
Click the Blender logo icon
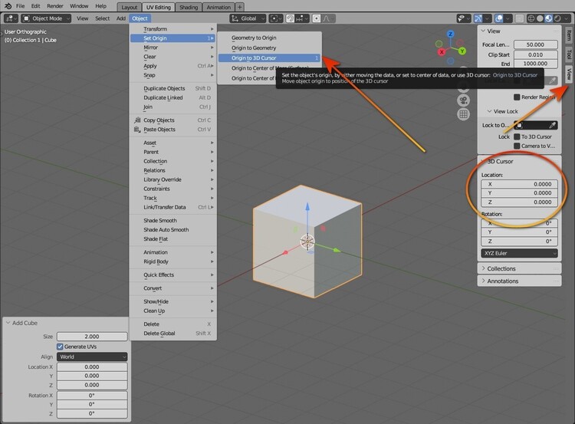8,6
